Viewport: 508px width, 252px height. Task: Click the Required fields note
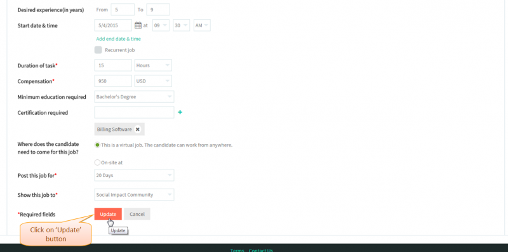point(37,214)
